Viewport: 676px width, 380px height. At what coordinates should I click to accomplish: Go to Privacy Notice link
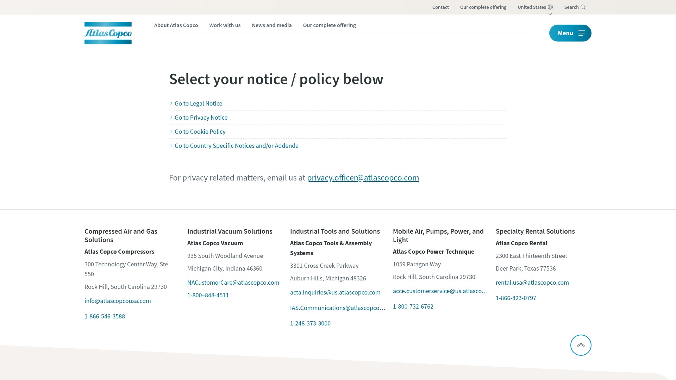[201, 118]
